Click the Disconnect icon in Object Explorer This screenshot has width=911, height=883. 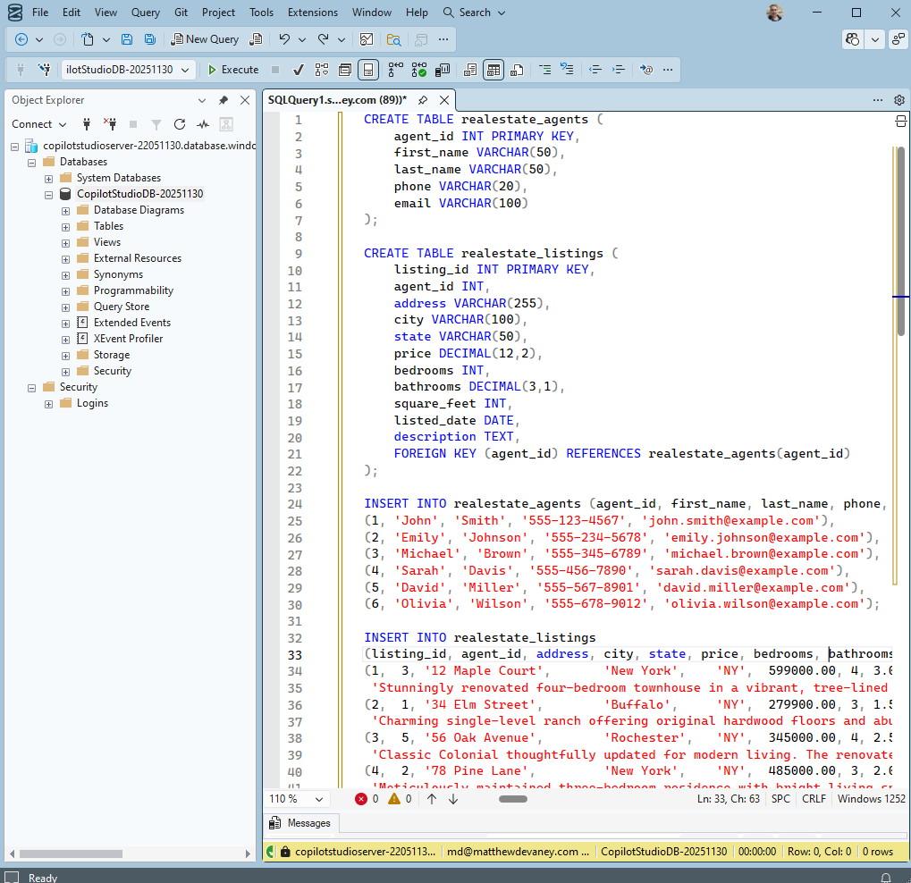point(110,123)
